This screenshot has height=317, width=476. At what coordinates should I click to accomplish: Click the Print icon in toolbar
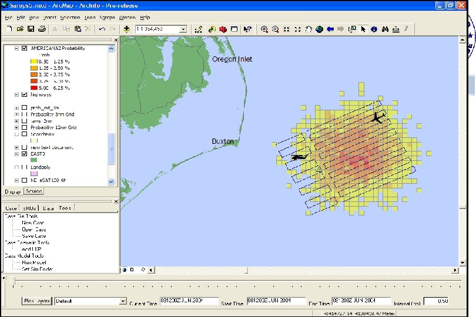[42, 29]
